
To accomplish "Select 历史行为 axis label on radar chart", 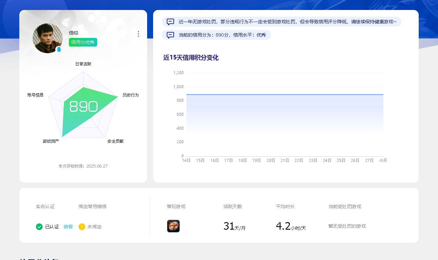I will point(130,95).
